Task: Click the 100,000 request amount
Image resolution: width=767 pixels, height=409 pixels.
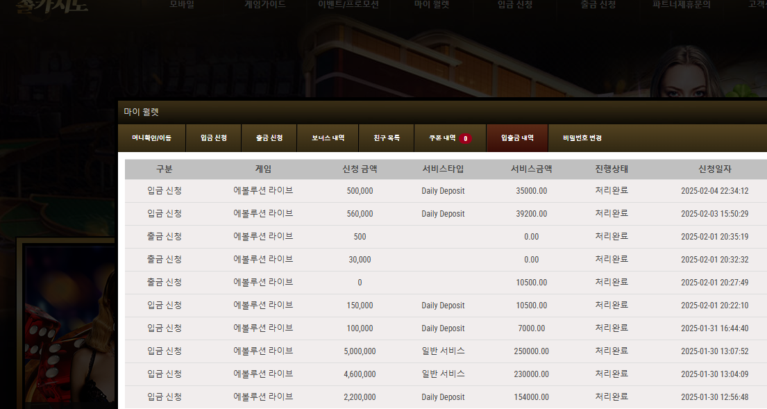Action: click(x=360, y=328)
